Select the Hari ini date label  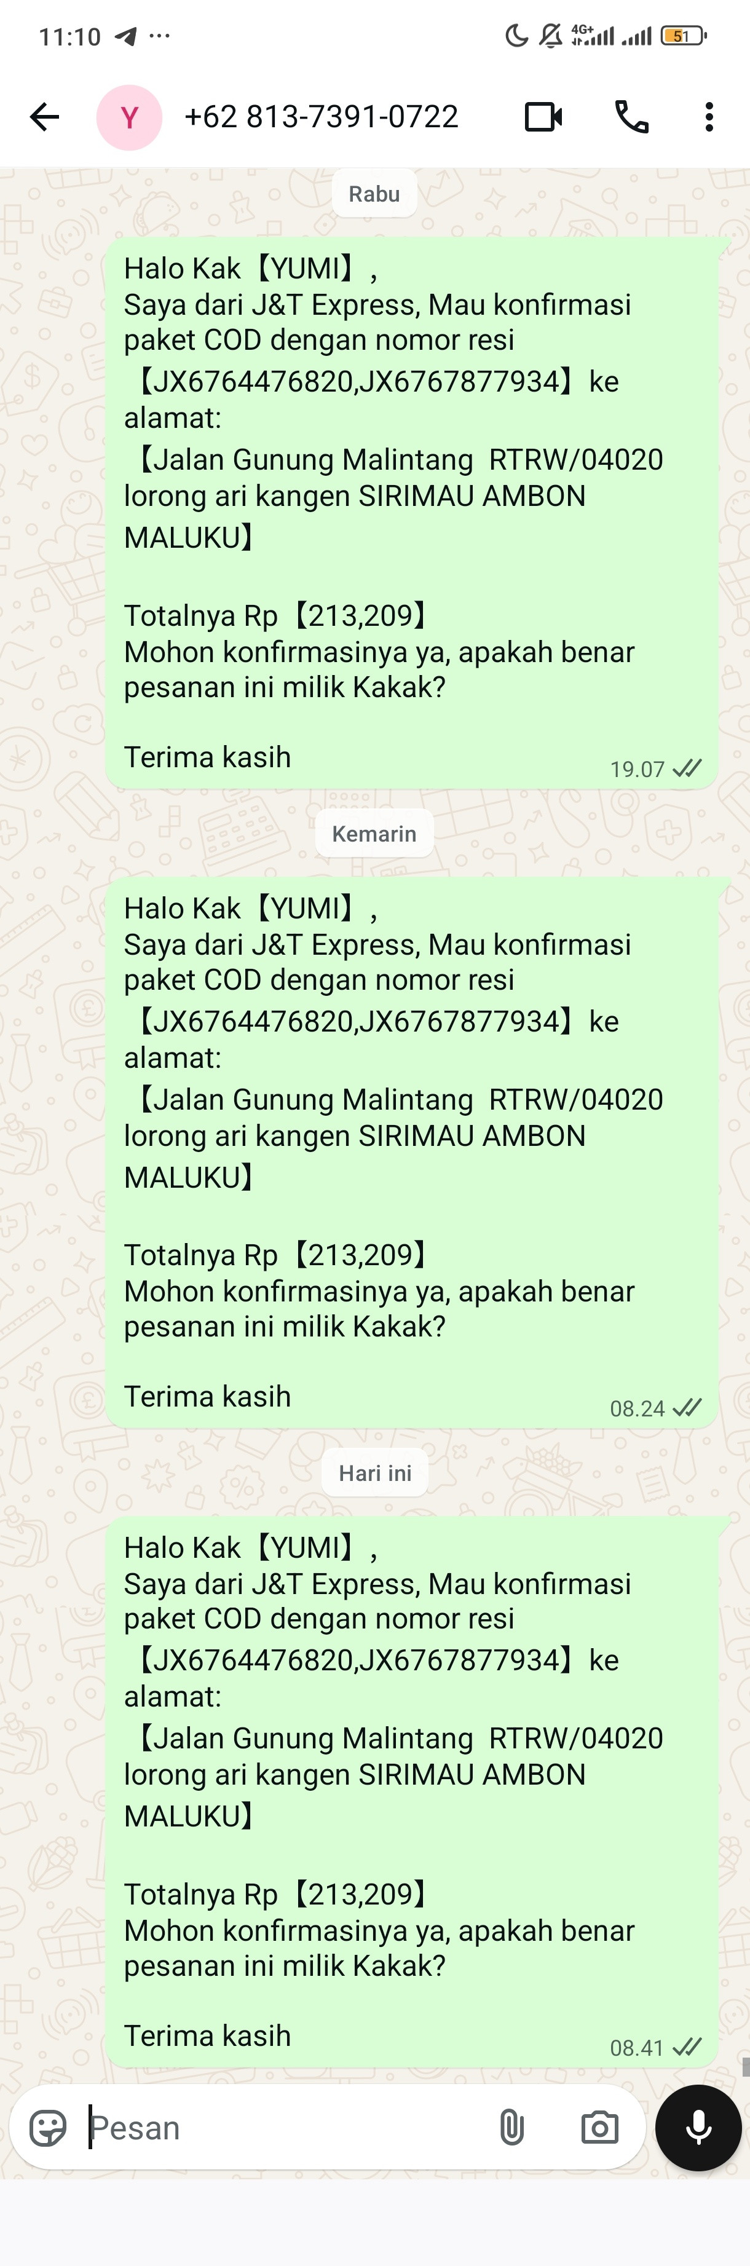tap(376, 1472)
